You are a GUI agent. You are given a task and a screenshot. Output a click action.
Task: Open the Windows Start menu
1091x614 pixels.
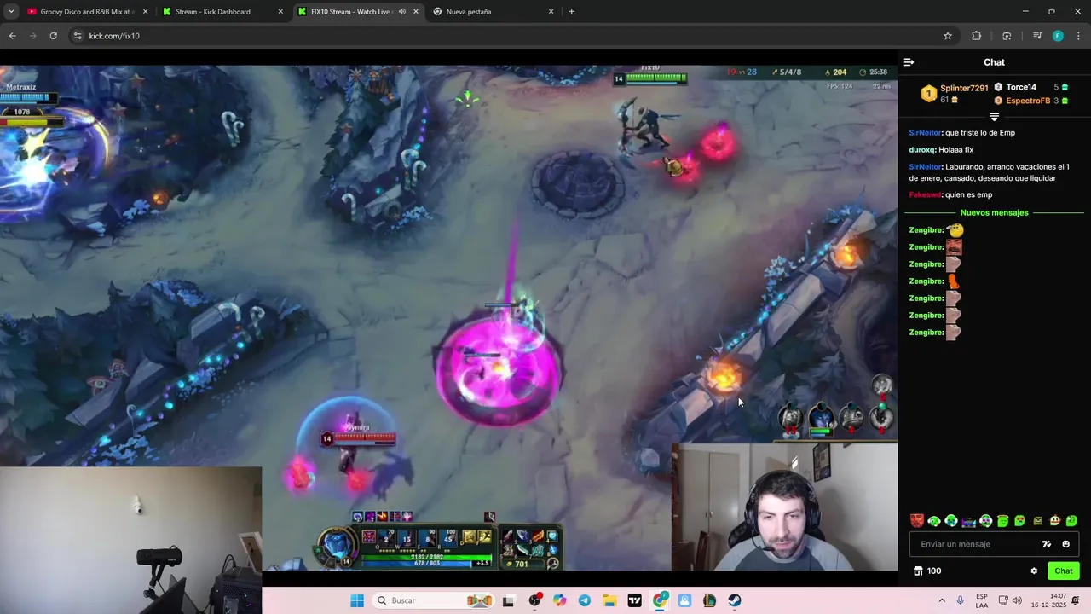tap(357, 600)
